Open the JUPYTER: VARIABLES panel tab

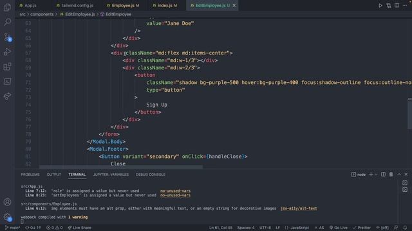coord(111,175)
